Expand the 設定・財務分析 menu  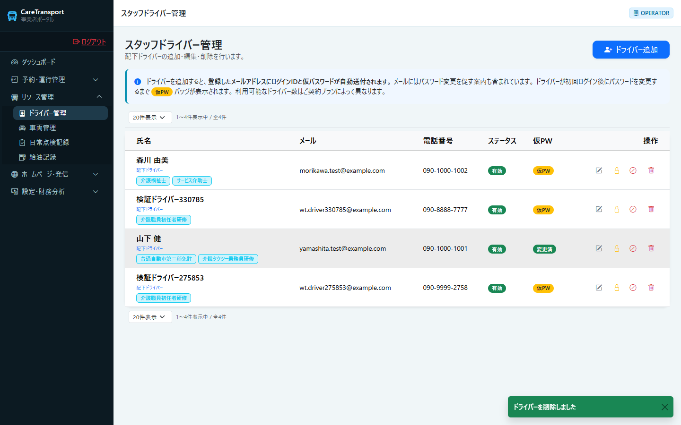pyautogui.click(x=55, y=191)
